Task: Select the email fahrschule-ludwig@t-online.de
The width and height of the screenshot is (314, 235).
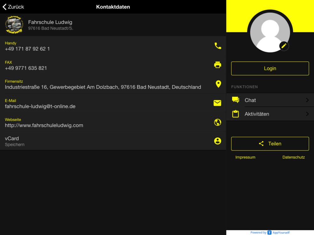Action: point(40,106)
